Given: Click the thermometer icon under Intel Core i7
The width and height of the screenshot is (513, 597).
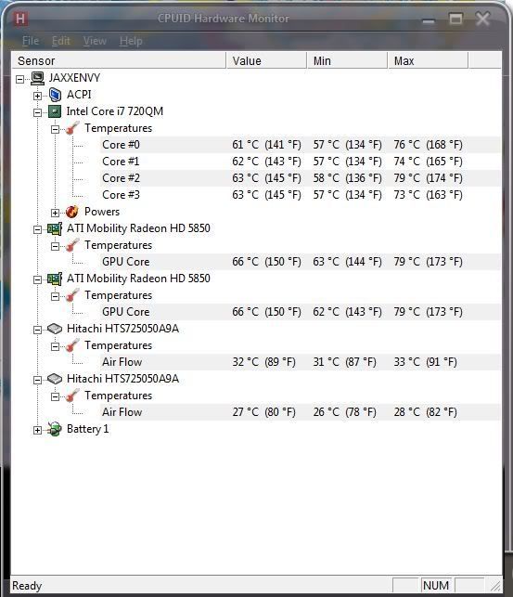Looking at the screenshot, I should click(72, 128).
